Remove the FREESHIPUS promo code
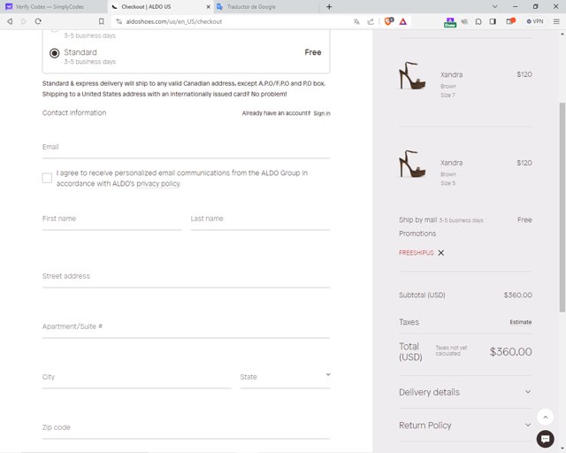The height and width of the screenshot is (453, 566). coord(440,253)
